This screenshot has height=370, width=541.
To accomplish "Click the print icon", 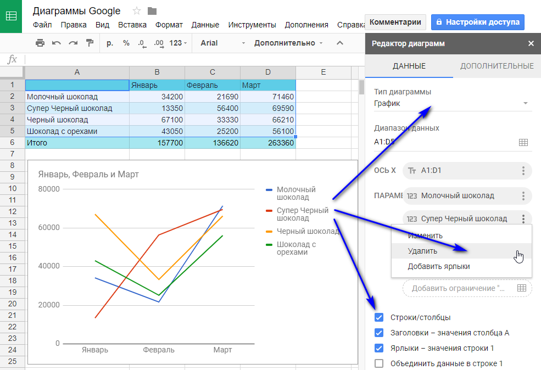I will click(40, 43).
